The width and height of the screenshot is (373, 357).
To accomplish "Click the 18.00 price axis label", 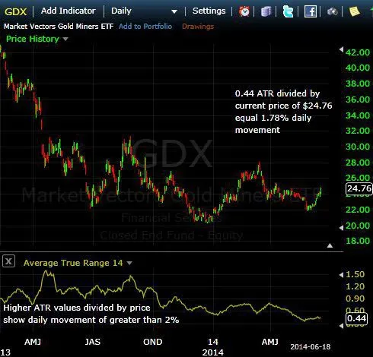I will click(358, 241).
